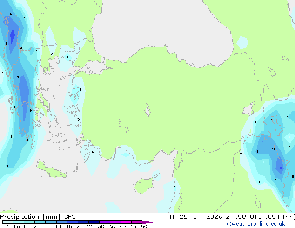The width and height of the screenshot is (295, 228).
Task: Click the '21..00 UTC' time text
Action: (x=244, y=217)
